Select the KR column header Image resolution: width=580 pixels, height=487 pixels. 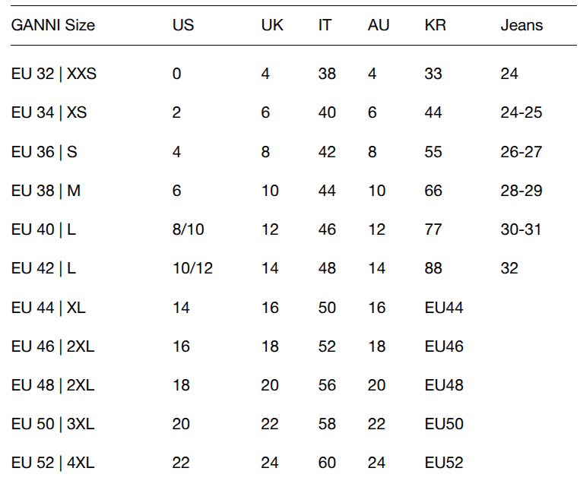pyautogui.click(x=435, y=25)
